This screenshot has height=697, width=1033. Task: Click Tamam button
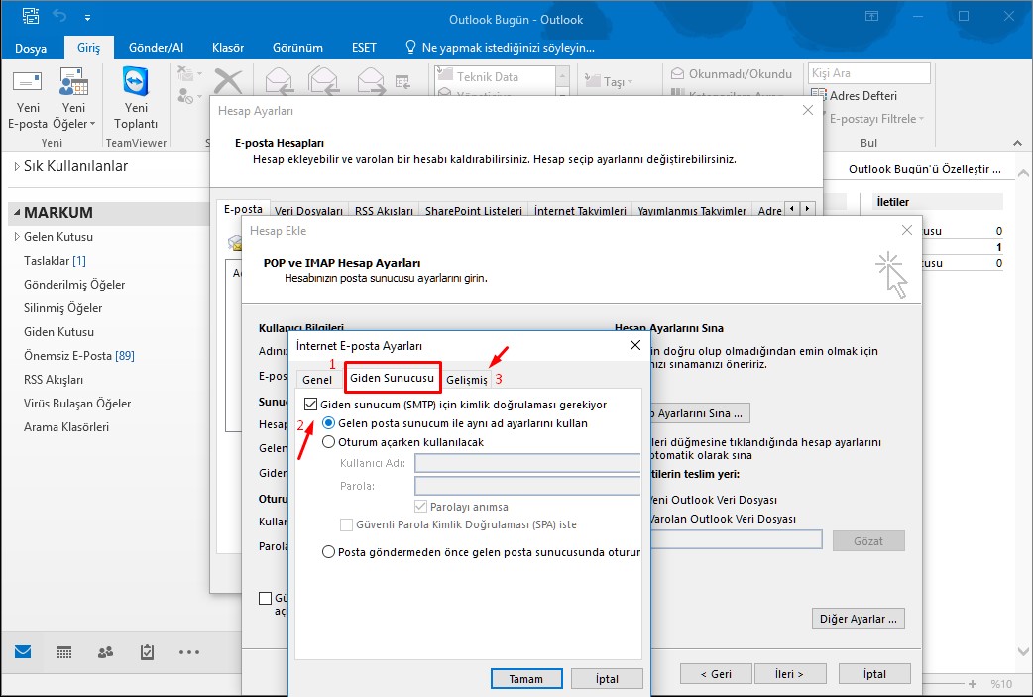point(526,678)
